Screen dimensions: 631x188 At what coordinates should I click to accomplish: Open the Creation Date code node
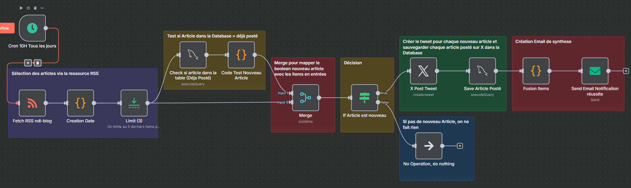[x=81, y=103]
